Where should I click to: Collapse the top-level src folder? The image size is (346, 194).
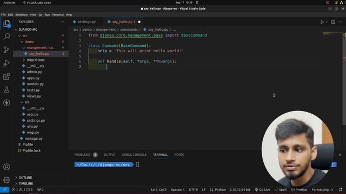click(x=41, y=36)
